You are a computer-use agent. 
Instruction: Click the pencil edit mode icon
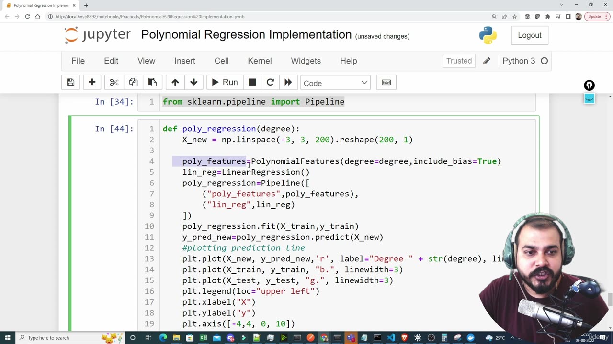pos(487,61)
